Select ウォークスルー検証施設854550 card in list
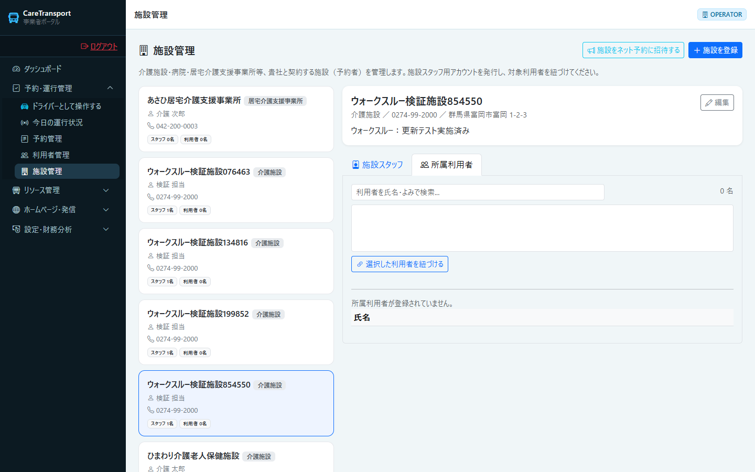The width and height of the screenshot is (755, 472). point(236,403)
